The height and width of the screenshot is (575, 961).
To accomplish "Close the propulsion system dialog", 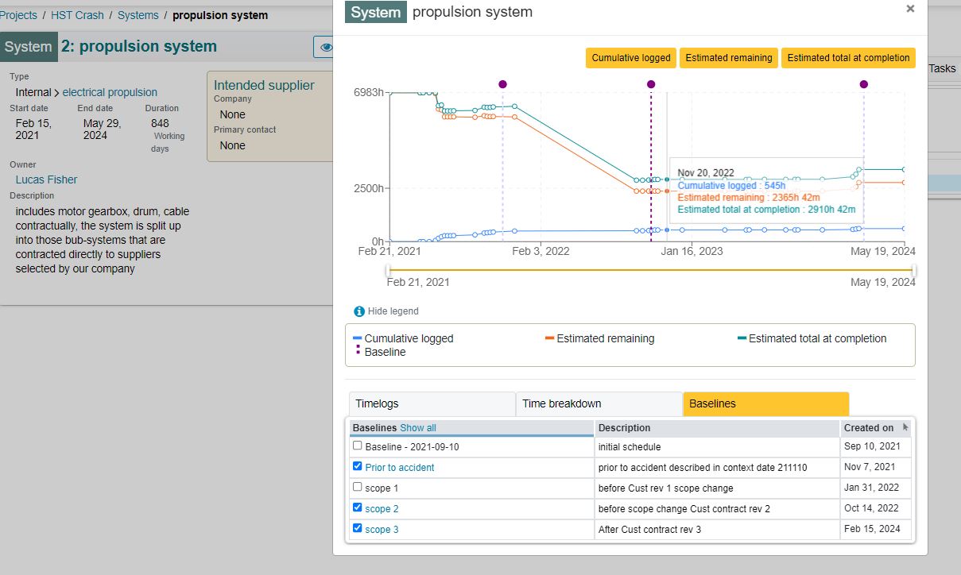I will point(910,9).
